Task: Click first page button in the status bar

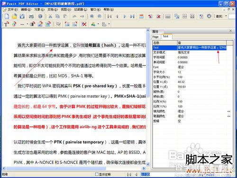Action: tap(129, 174)
